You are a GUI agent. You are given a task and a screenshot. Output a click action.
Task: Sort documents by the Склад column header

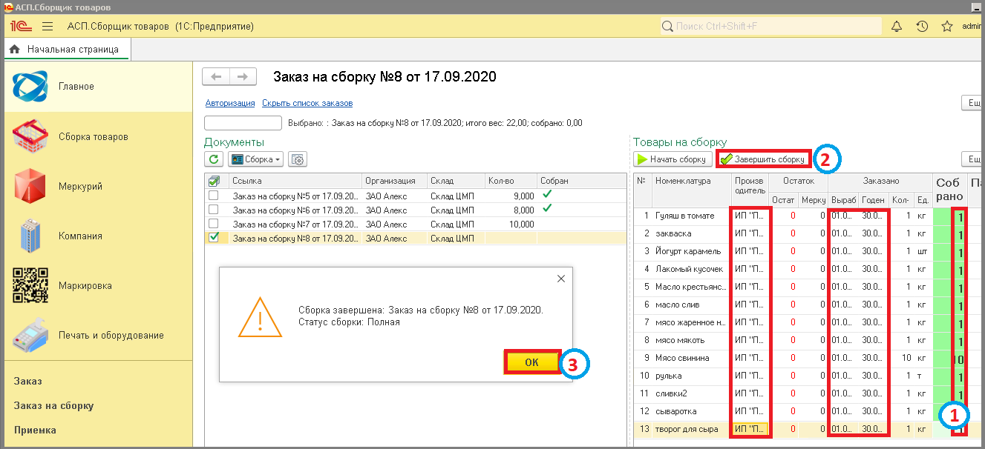455,181
